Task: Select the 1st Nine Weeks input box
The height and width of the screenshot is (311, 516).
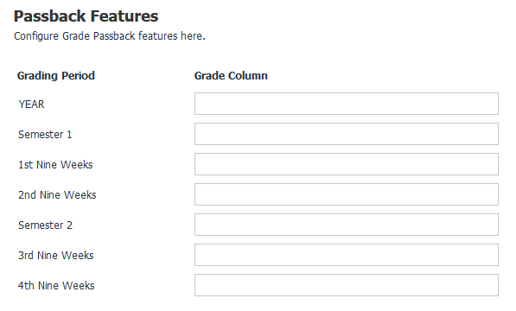Action: 347,164
